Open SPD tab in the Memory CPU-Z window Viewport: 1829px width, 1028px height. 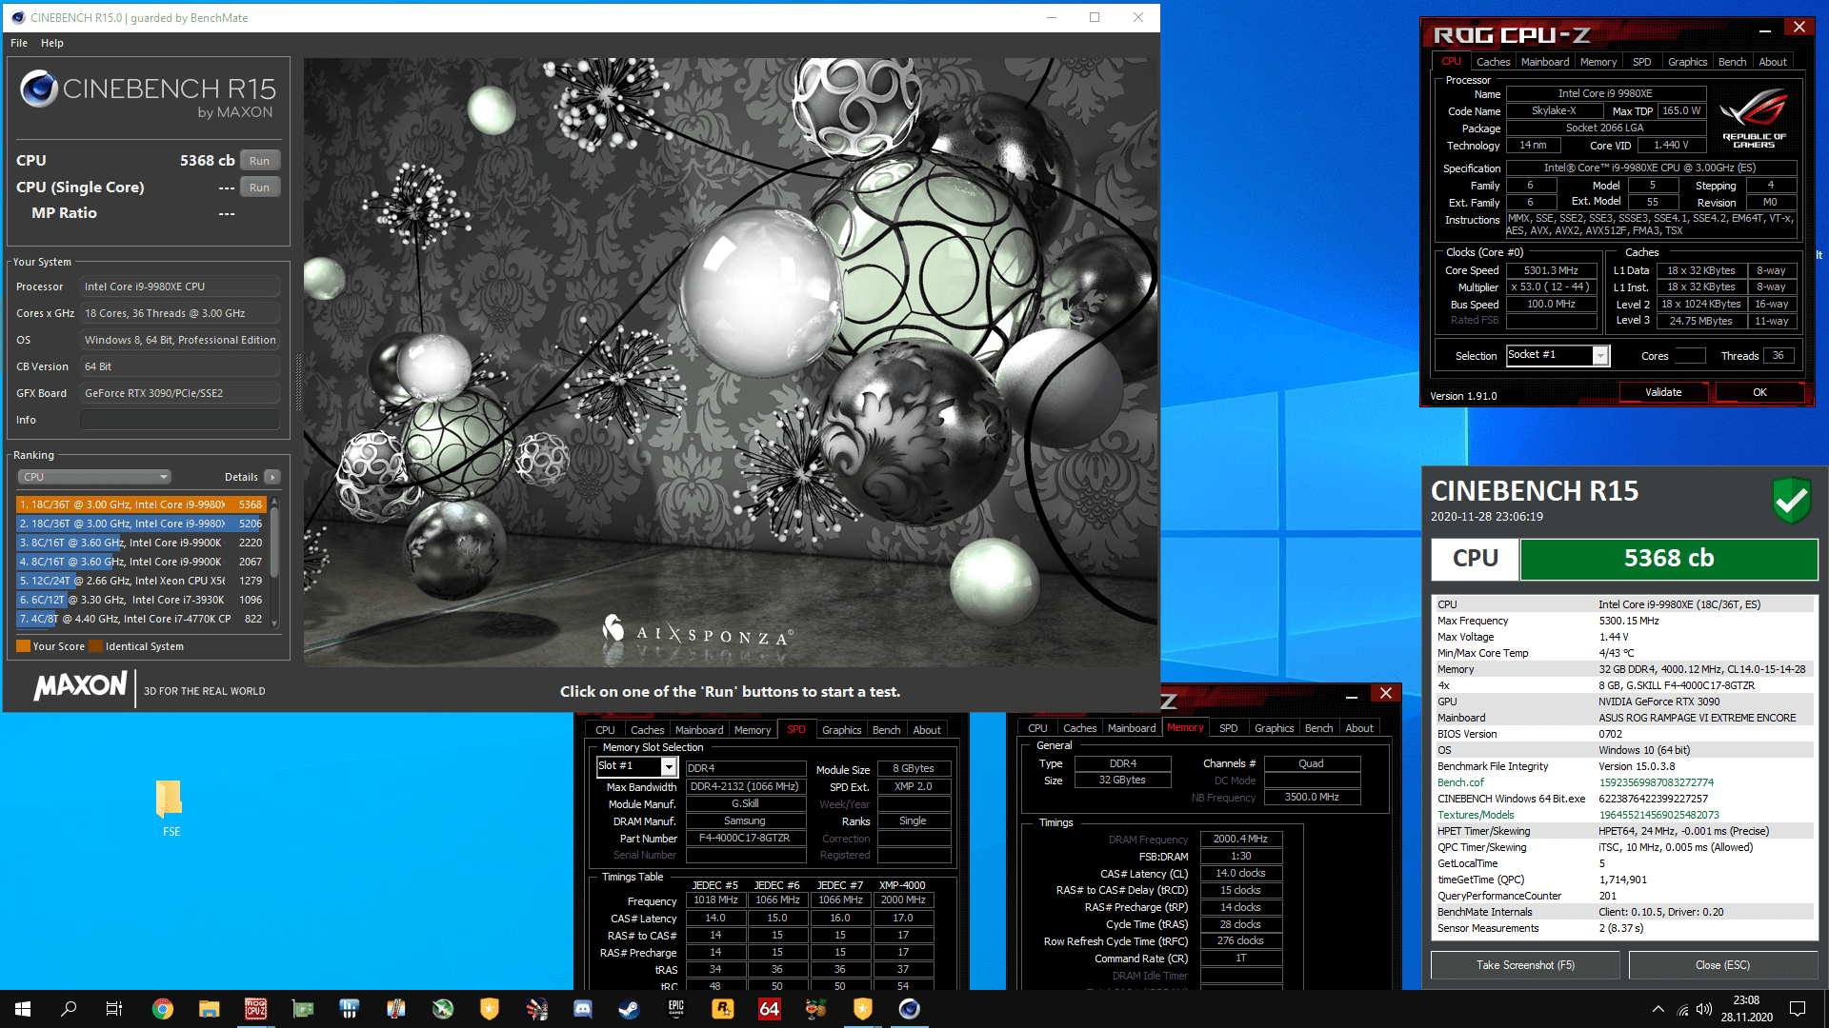(1228, 728)
